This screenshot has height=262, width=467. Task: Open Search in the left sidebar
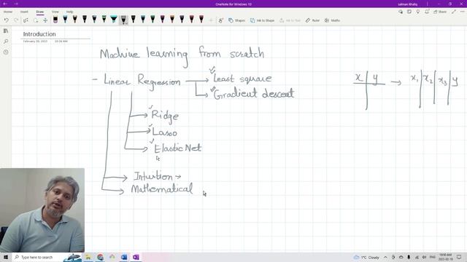(6, 41)
